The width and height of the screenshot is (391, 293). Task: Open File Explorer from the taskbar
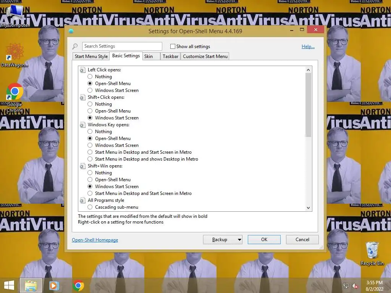[x=31, y=285]
